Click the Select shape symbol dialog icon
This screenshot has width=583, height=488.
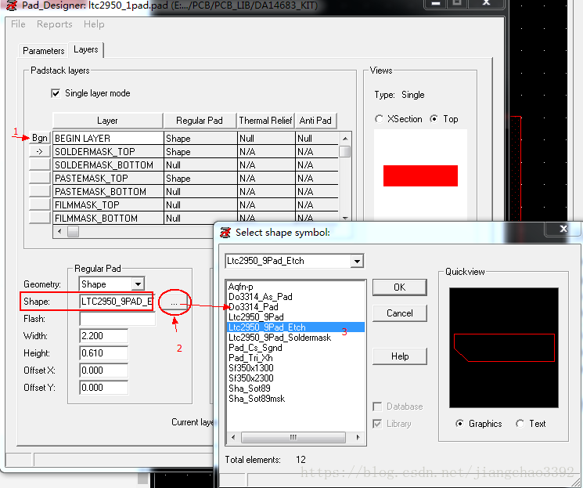pyautogui.click(x=225, y=233)
